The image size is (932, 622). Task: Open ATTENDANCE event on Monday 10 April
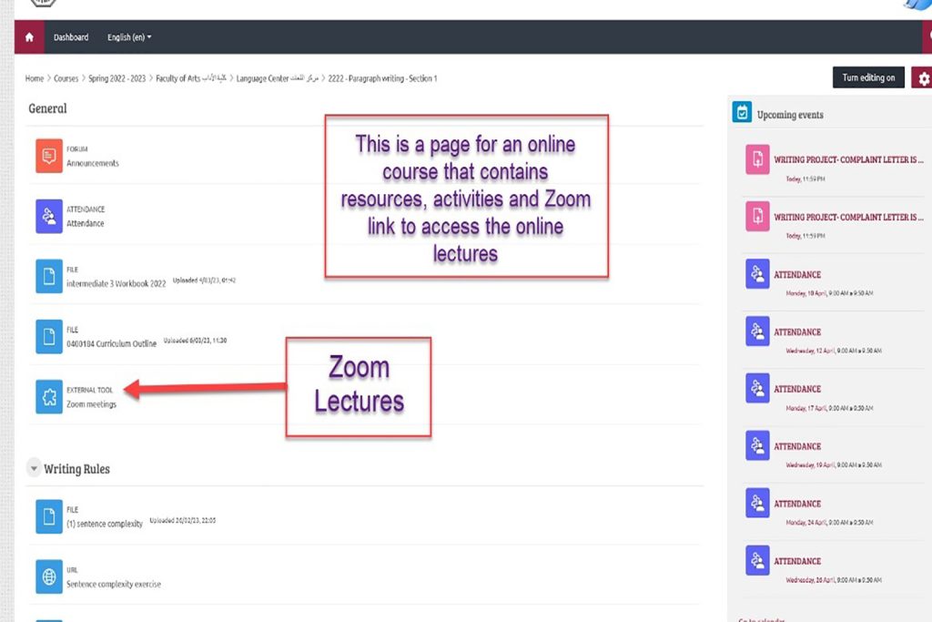click(797, 275)
